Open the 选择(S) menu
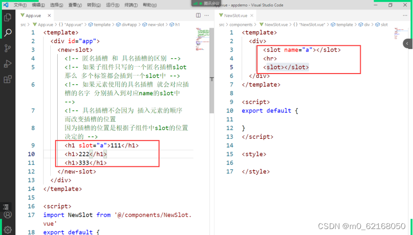Screen dimensions: 413x235 [57, 5]
